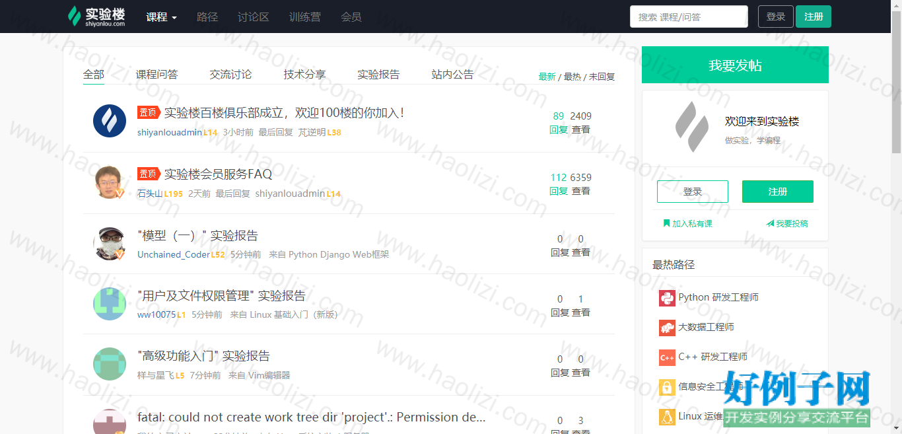Open the Python 研发工程师 path
902x434 pixels.
(x=718, y=297)
